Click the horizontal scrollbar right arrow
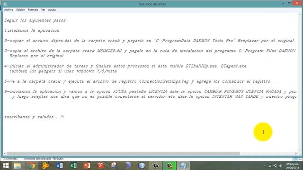Viewport: 303px width, 170px height. click(296, 153)
